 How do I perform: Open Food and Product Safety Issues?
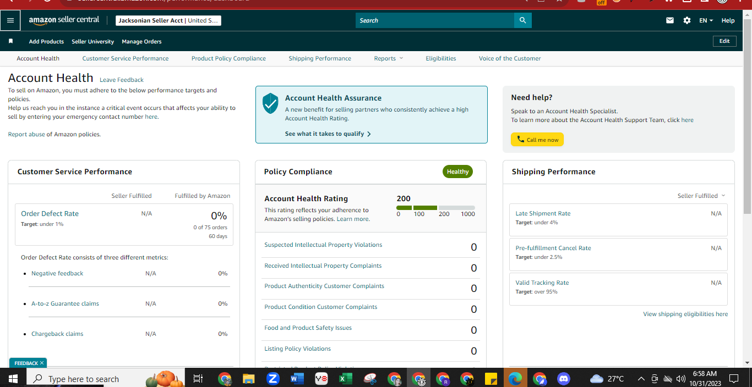click(308, 328)
